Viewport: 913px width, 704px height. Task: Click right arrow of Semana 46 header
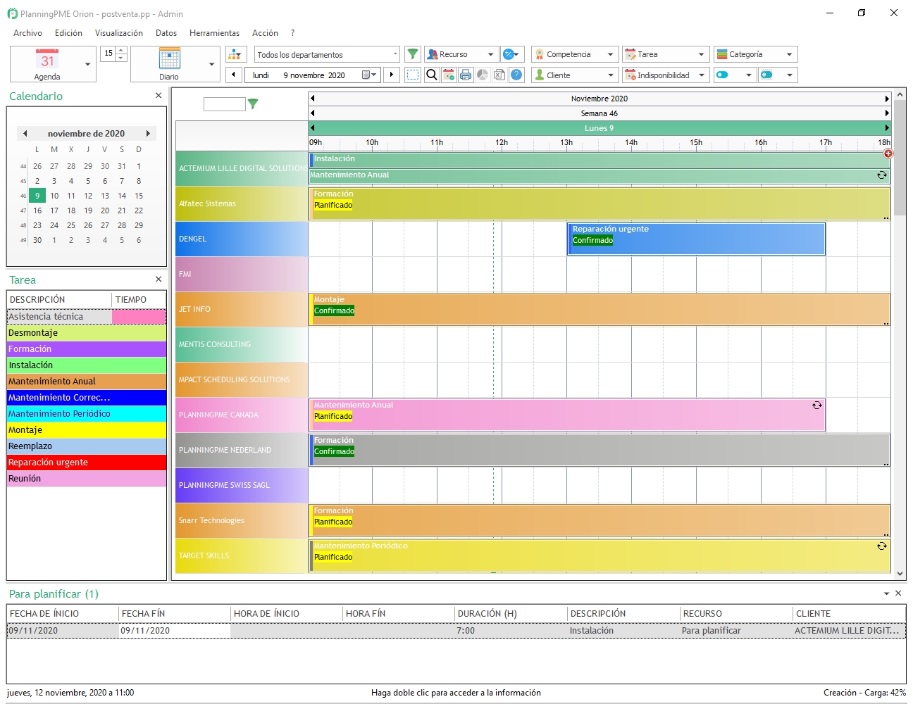887,113
